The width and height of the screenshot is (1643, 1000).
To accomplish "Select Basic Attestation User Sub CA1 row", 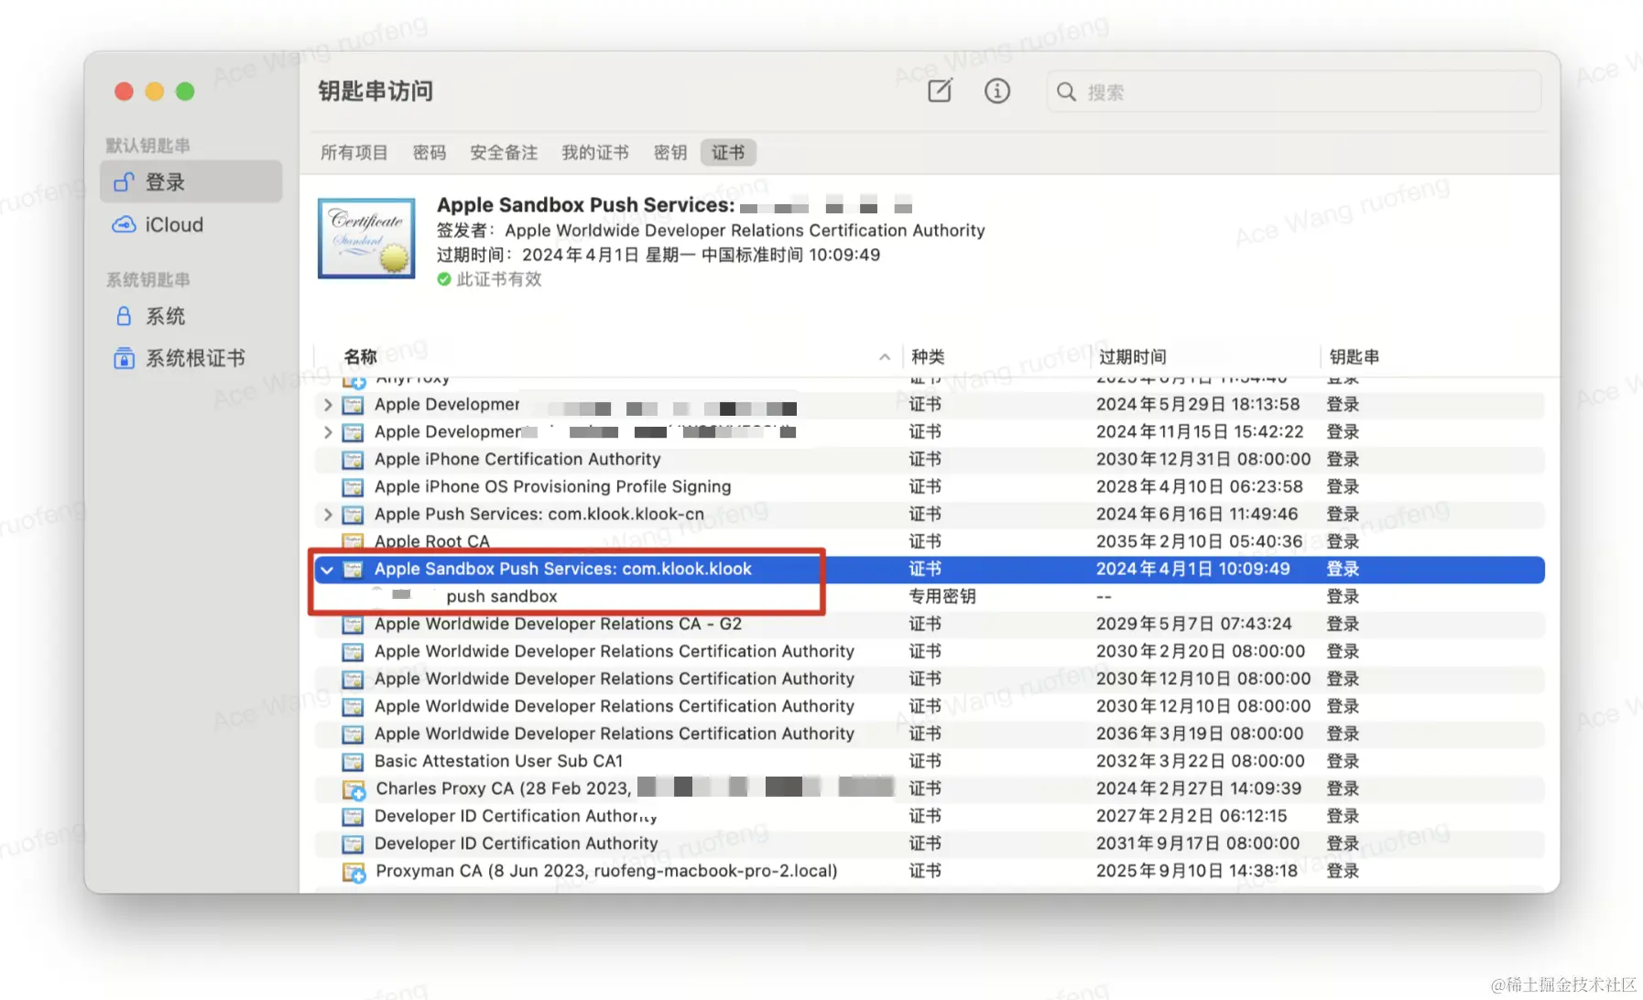I will click(x=930, y=762).
